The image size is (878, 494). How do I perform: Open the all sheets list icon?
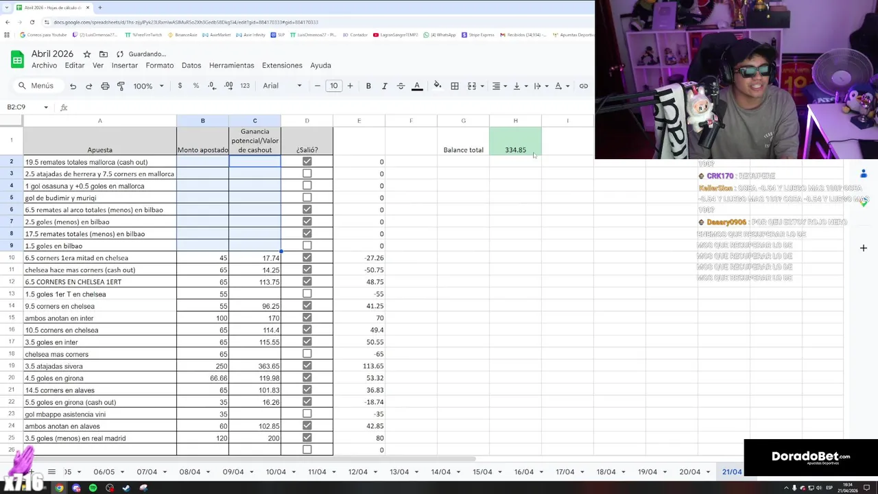coord(51,472)
